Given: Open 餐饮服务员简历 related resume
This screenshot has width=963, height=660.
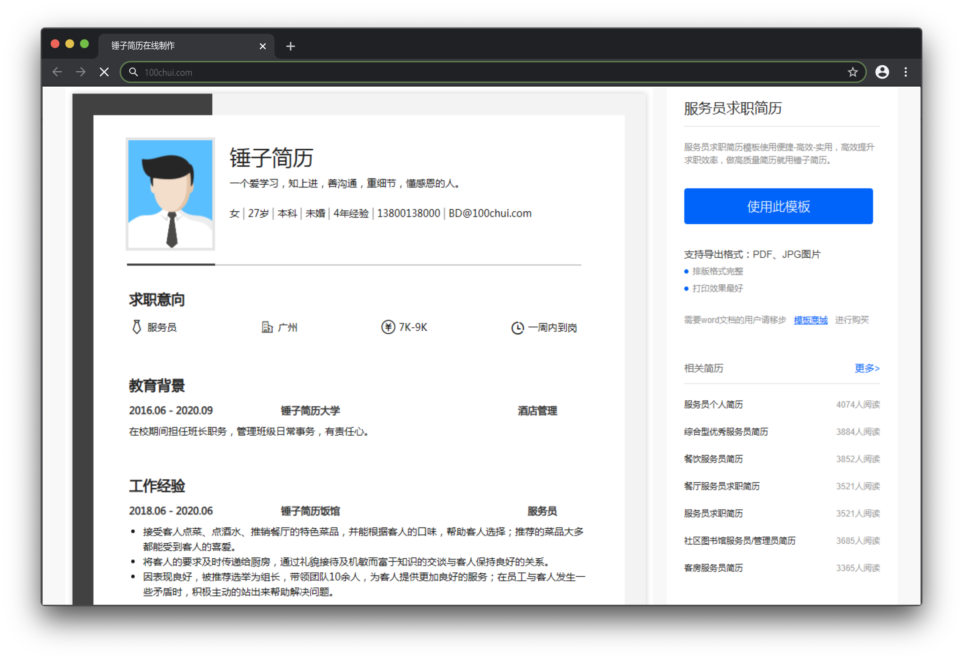Looking at the screenshot, I should (x=713, y=459).
